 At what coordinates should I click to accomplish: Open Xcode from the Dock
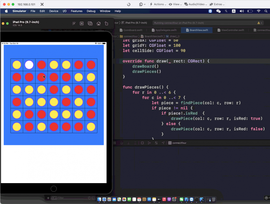[187, 199]
